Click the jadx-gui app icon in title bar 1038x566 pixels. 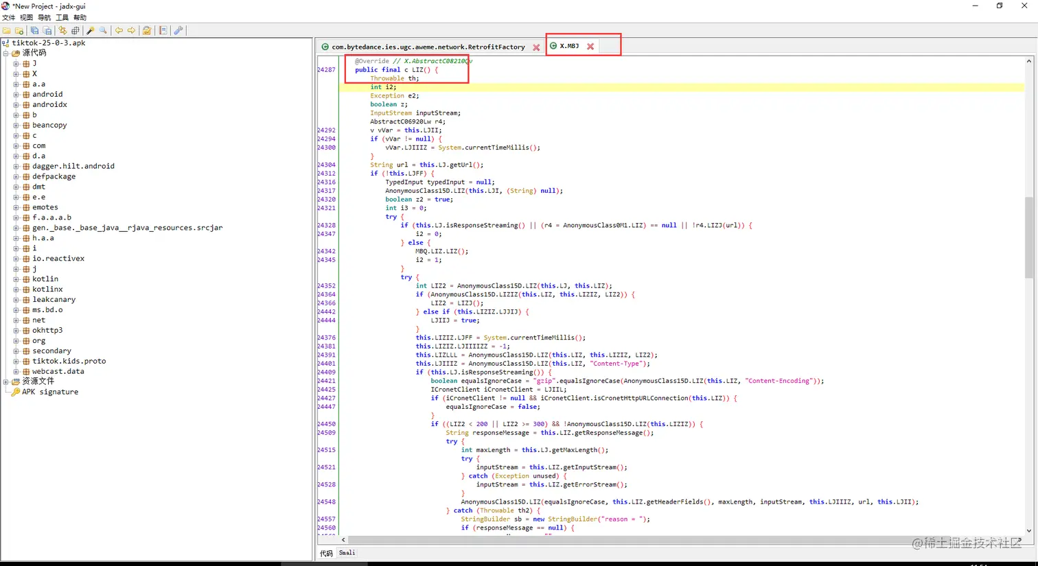click(5, 5)
